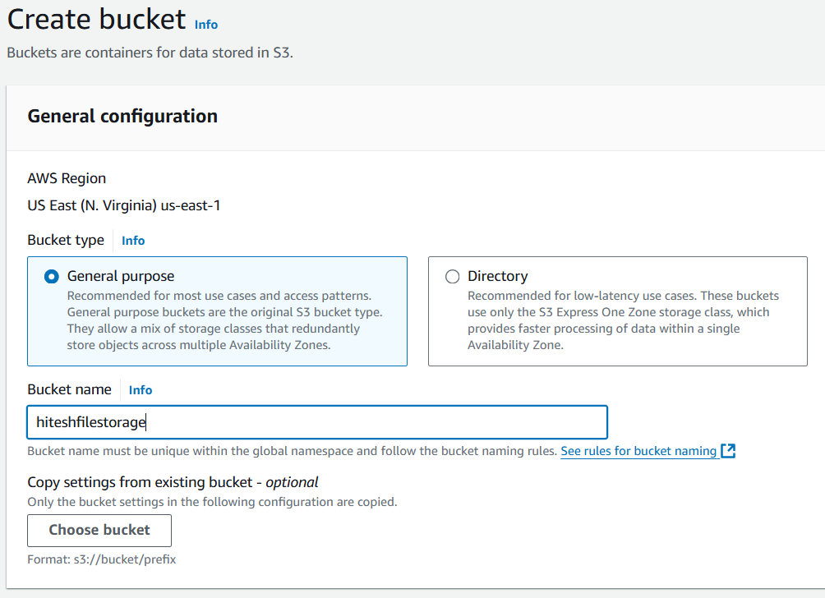Click the Format: s3://bucket/prefix hint text
Viewport: 825px width, 598px height.
click(102, 559)
